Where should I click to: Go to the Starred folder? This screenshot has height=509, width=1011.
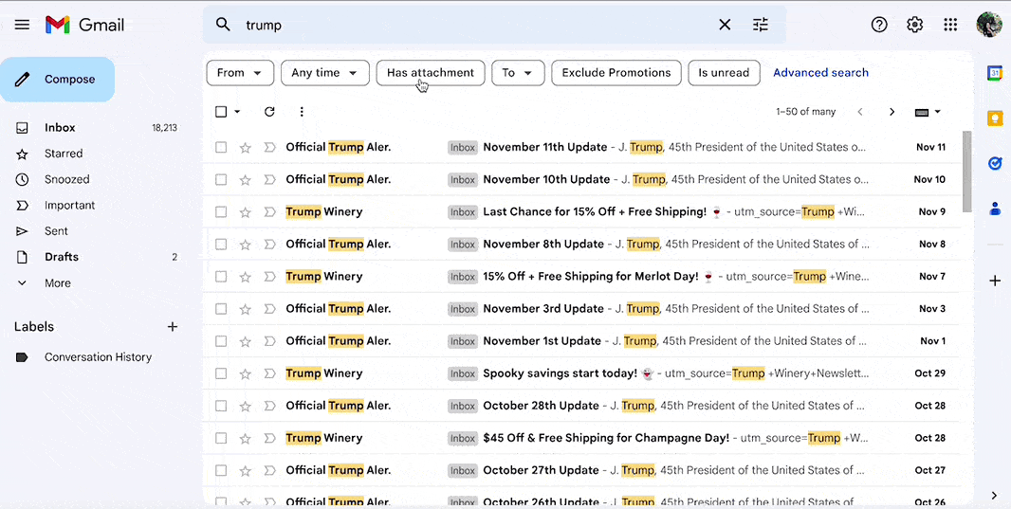coord(63,154)
